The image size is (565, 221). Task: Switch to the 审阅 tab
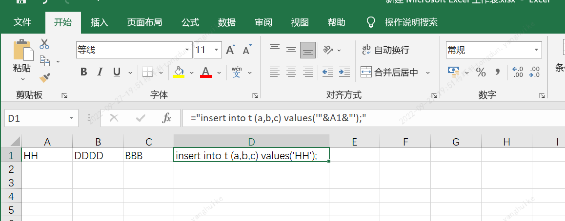coord(263,22)
